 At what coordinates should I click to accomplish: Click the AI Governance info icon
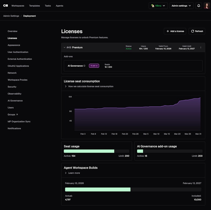coord(84,66)
